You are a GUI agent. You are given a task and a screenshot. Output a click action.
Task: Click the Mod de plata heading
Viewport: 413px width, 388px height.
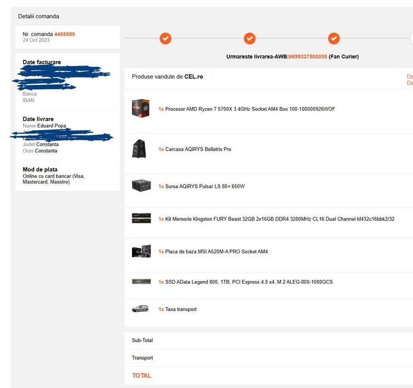40,170
